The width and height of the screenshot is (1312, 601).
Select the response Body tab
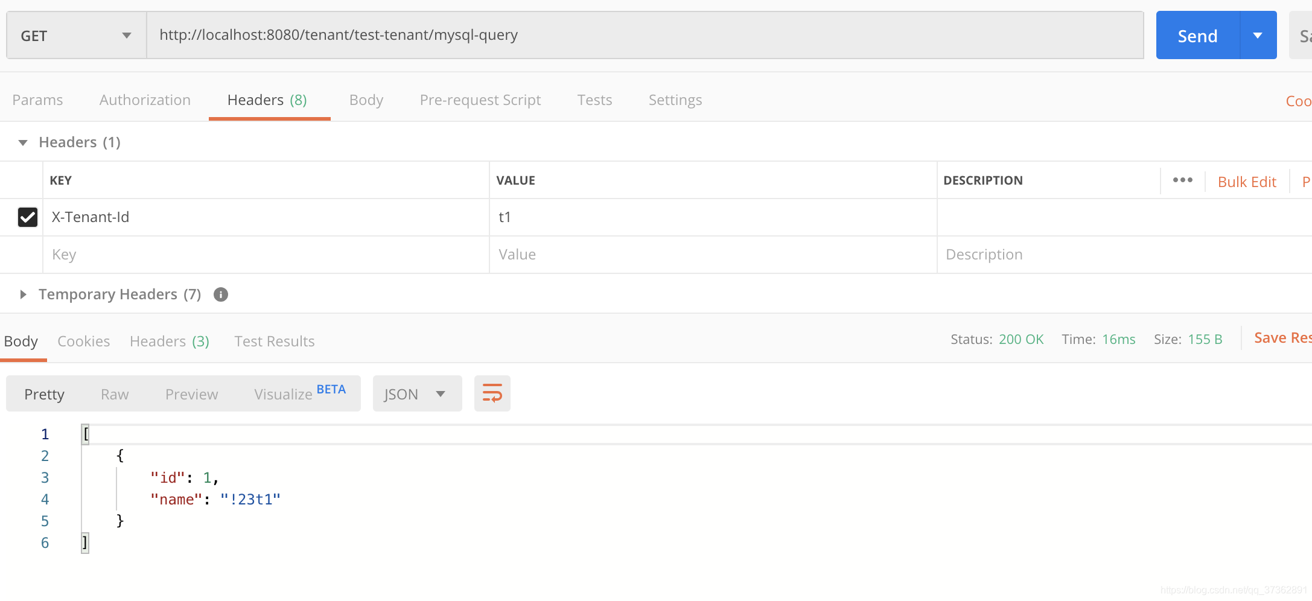21,341
